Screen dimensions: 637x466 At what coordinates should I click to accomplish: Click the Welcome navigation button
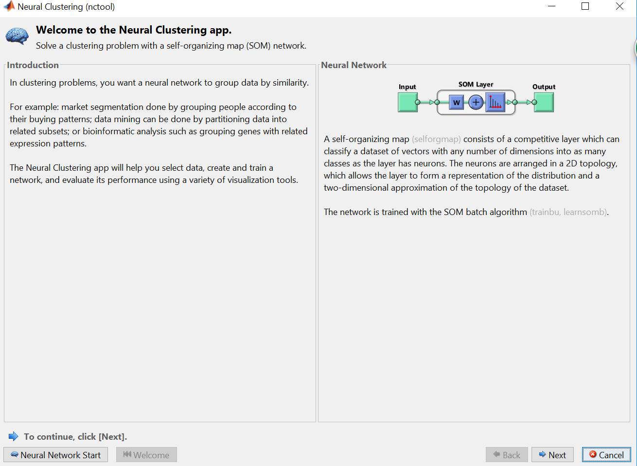(146, 455)
